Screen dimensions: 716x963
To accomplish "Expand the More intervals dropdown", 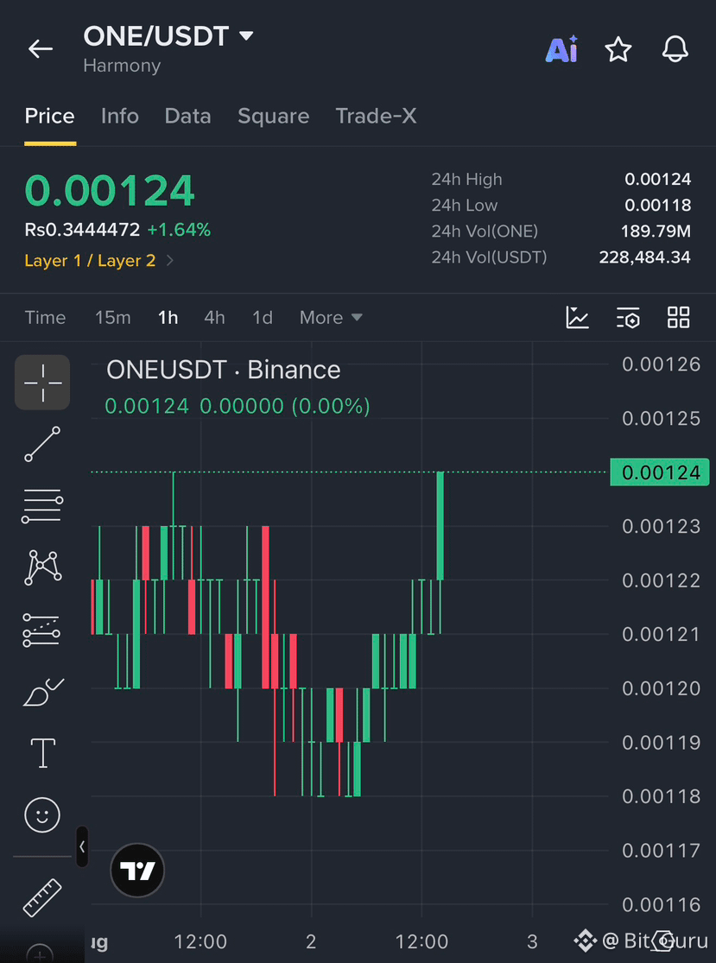I will [331, 318].
